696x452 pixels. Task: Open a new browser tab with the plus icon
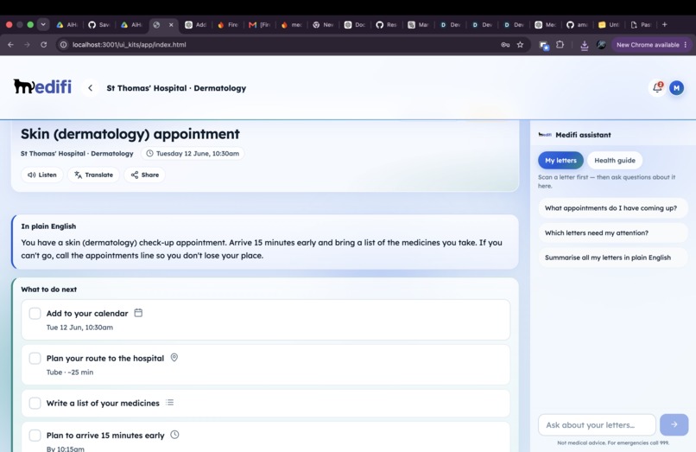pyautogui.click(x=665, y=24)
